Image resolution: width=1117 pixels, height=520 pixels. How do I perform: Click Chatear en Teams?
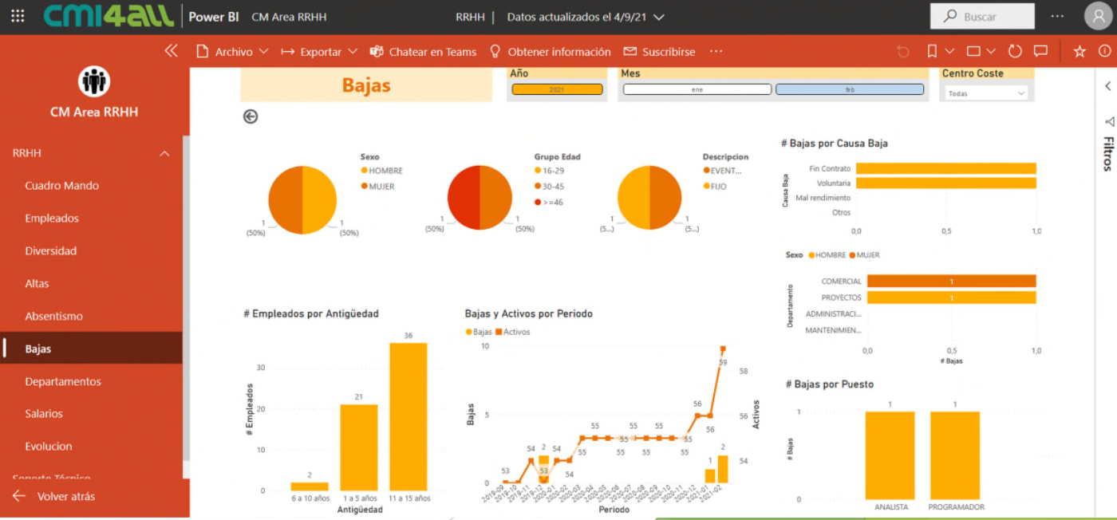424,52
